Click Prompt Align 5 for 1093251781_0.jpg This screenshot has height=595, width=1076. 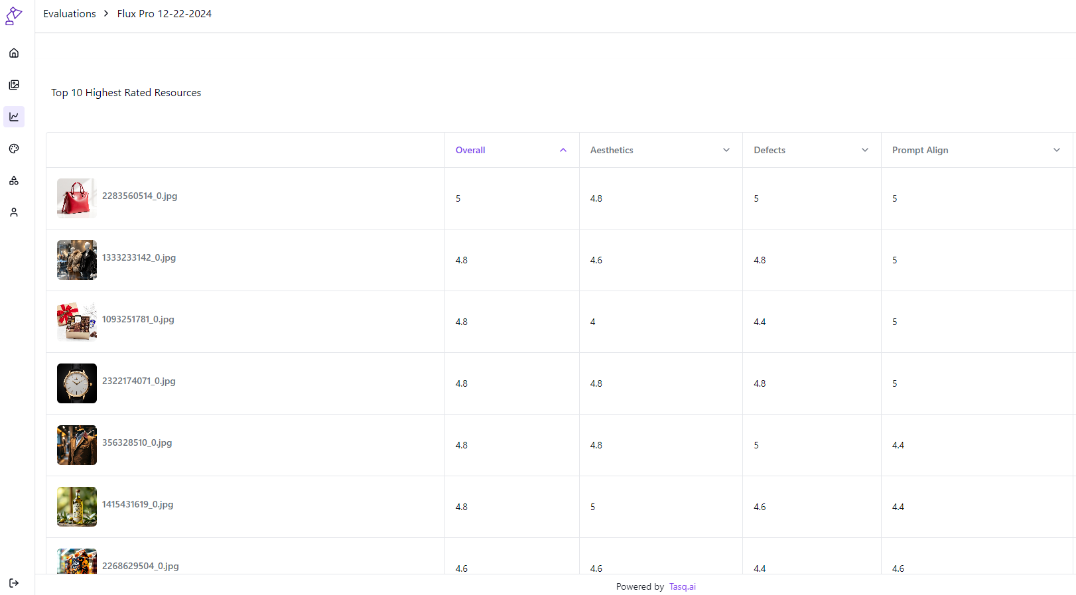(895, 322)
